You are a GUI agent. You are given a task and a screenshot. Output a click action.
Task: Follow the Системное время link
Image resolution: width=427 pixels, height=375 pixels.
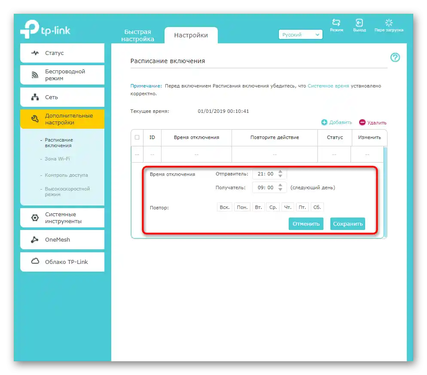328,86
